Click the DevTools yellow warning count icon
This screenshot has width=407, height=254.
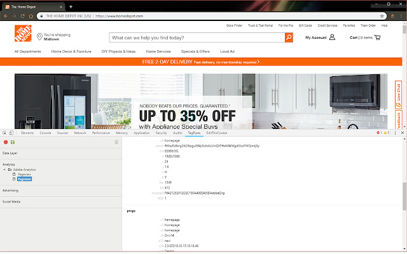pos(387,133)
